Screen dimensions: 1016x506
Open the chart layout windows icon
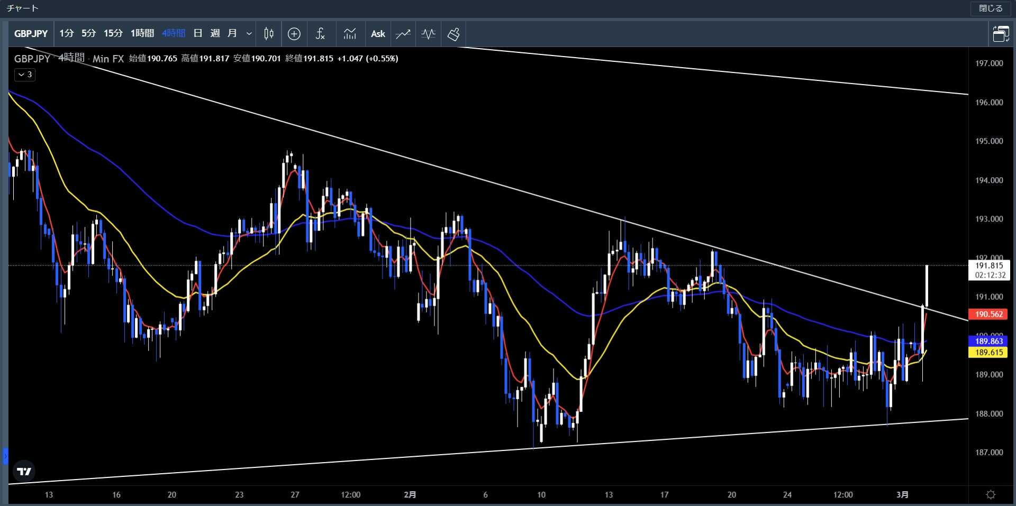click(1001, 34)
